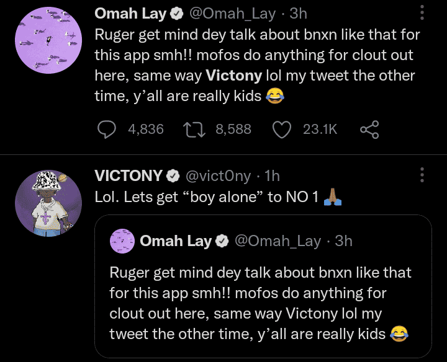447x362 pixels.
Task: Click the 8,588 retweets count
Action: [233, 129]
